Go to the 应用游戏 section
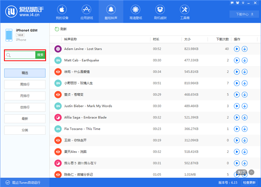The height and width of the screenshot is (187, 261). pyautogui.click(x=87, y=13)
